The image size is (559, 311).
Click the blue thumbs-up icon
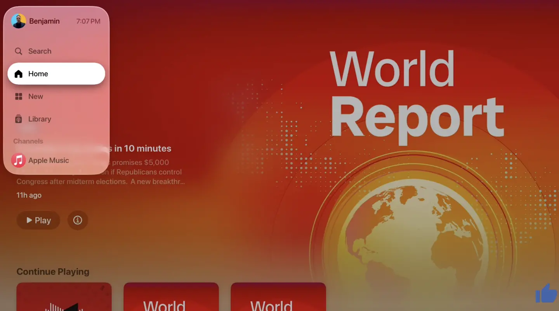546,293
